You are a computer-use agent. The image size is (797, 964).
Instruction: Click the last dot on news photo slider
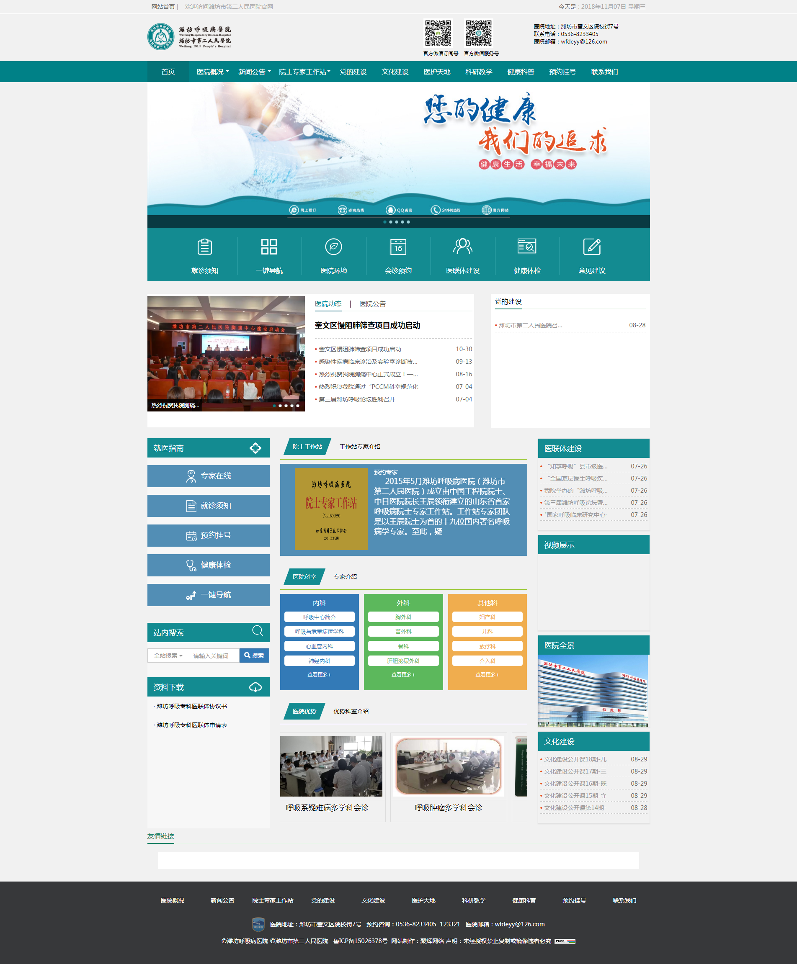pyautogui.click(x=297, y=406)
